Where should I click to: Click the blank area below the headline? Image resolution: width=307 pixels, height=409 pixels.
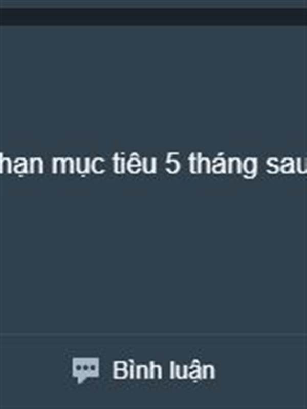pyautogui.click(x=153, y=256)
